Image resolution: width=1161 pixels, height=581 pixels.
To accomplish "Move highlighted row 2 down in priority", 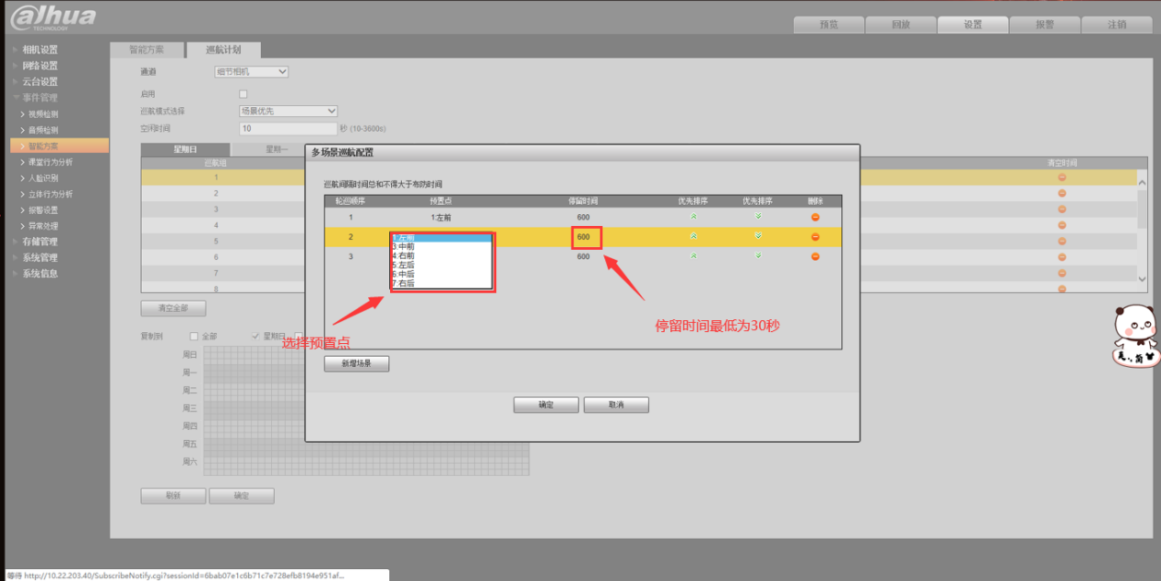I will tap(757, 237).
